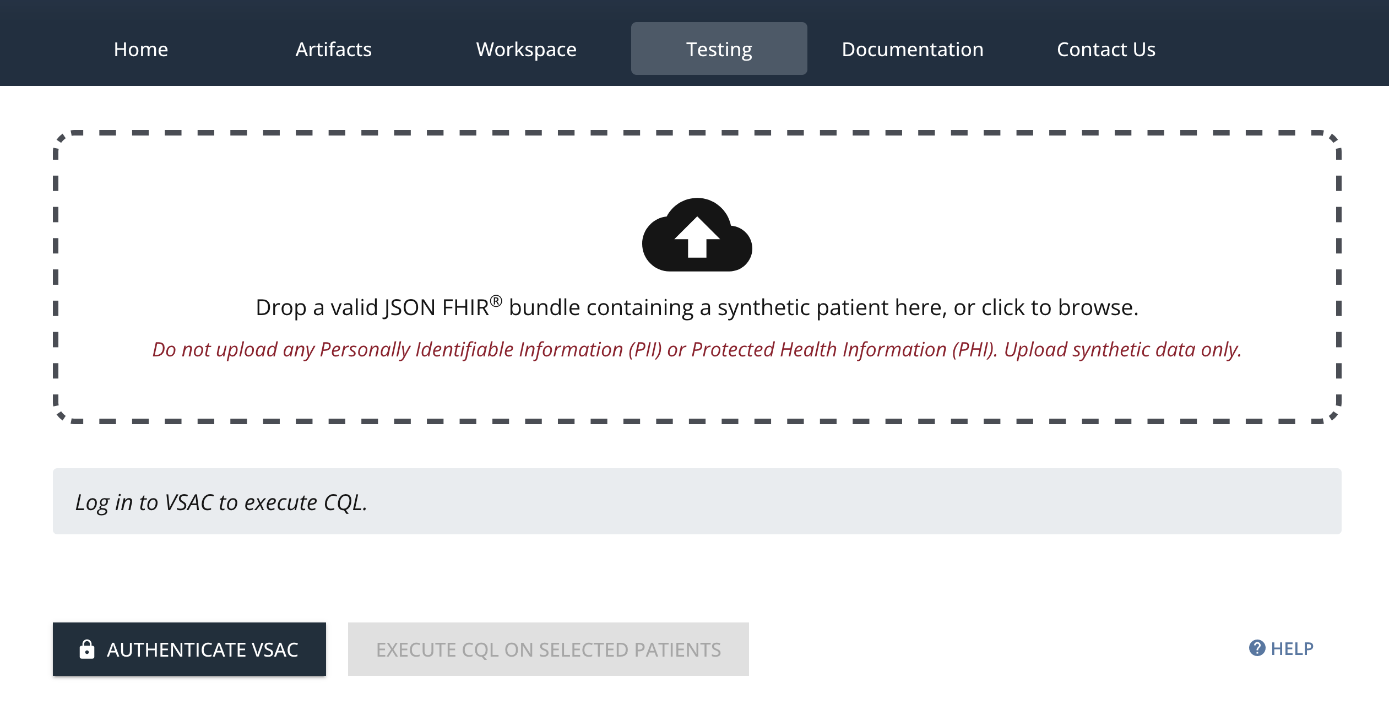Image resolution: width=1389 pixels, height=715 pixels.
Task: Open the Home navigation menu item
Action: pos(140,48)
